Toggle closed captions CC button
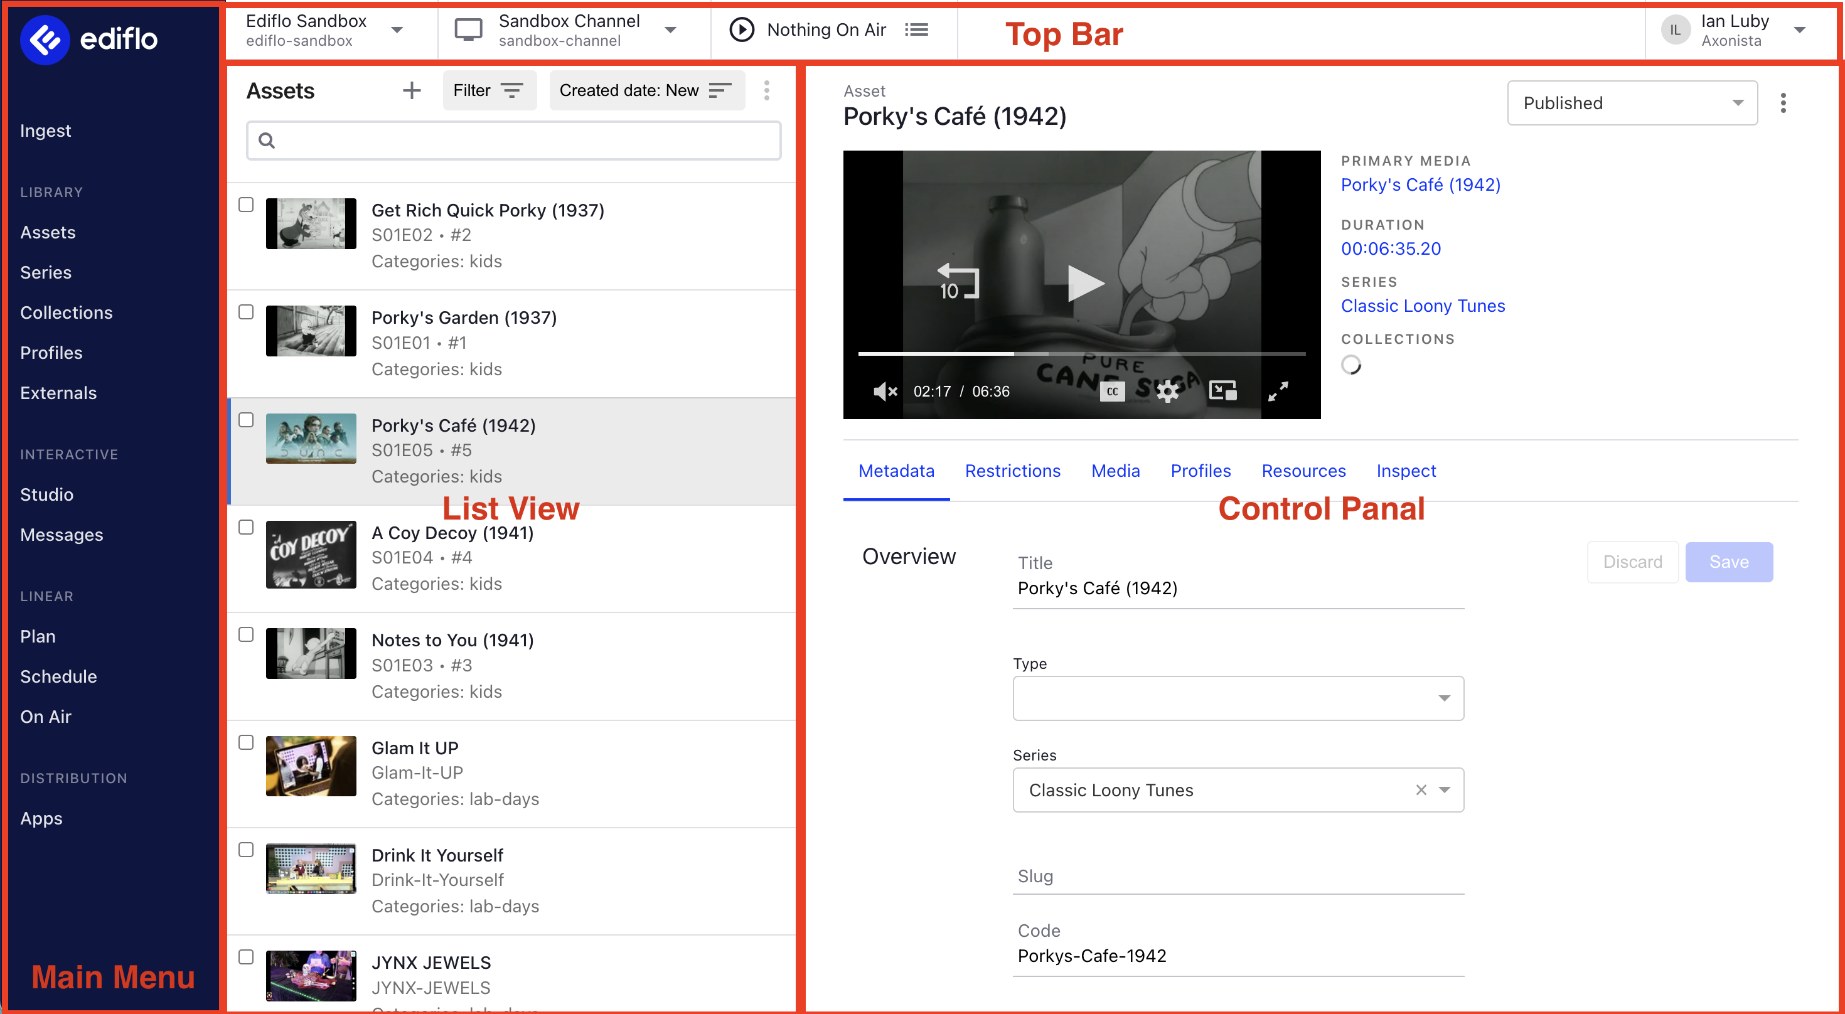The height and width of the screenshot is (1014, 1845). point(1111,391)
